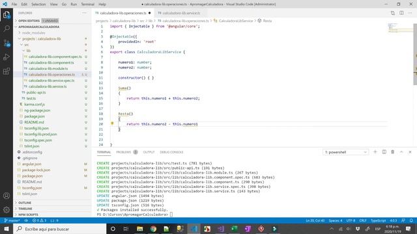Collapse the lib folder
This screenshot has height=234, width=417.
pyautogui.click(x=53, y=51)
